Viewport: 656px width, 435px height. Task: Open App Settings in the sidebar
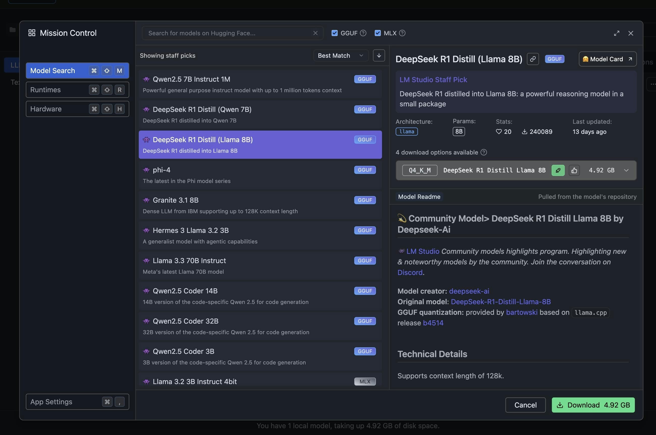click(77, 402)
